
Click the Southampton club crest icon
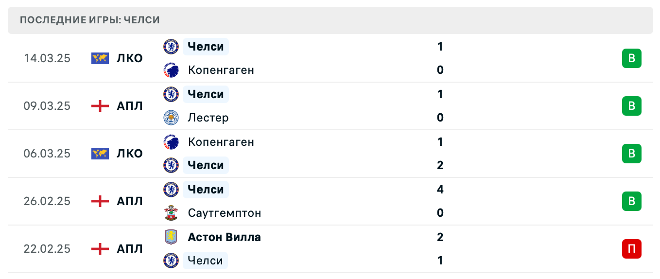click(171, 213)
